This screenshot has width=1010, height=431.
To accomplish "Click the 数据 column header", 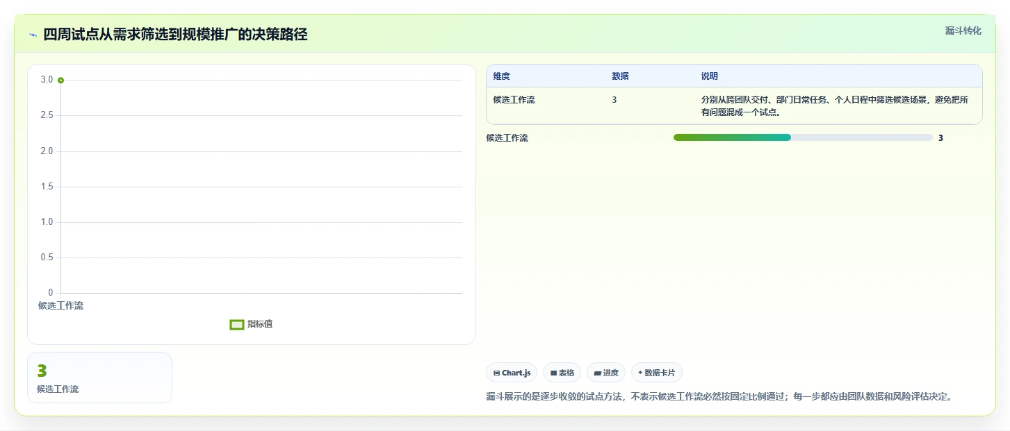I will tap(620, 76).
